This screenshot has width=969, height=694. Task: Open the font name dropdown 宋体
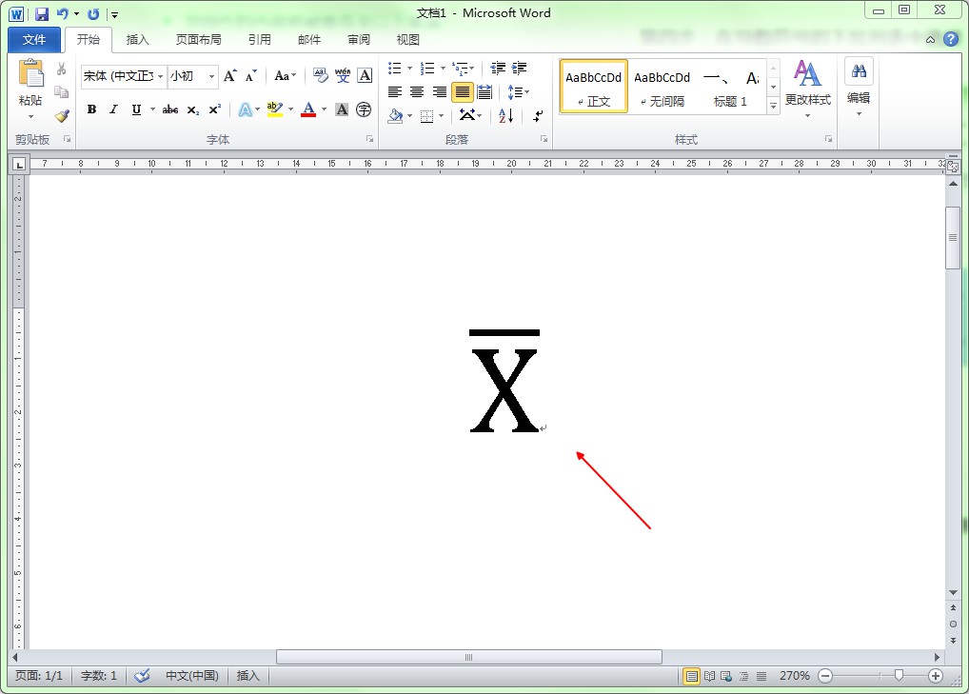click(x=160, y=76)
